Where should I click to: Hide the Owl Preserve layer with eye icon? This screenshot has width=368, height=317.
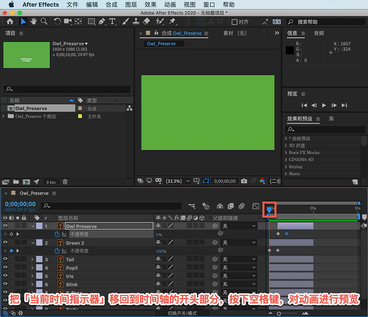coord(5,226)
